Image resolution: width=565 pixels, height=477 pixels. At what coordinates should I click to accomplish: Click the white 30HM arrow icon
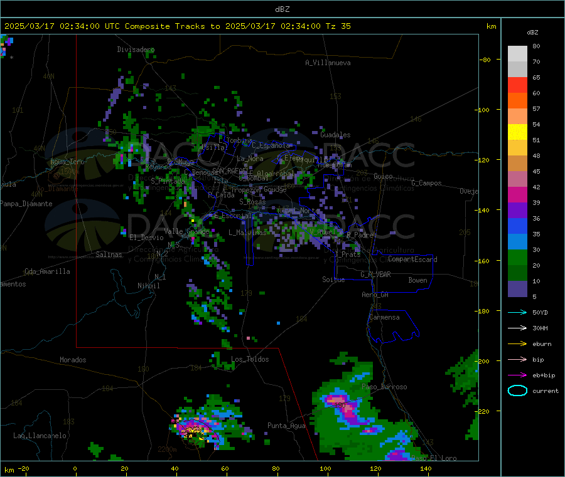click(517, 328)
